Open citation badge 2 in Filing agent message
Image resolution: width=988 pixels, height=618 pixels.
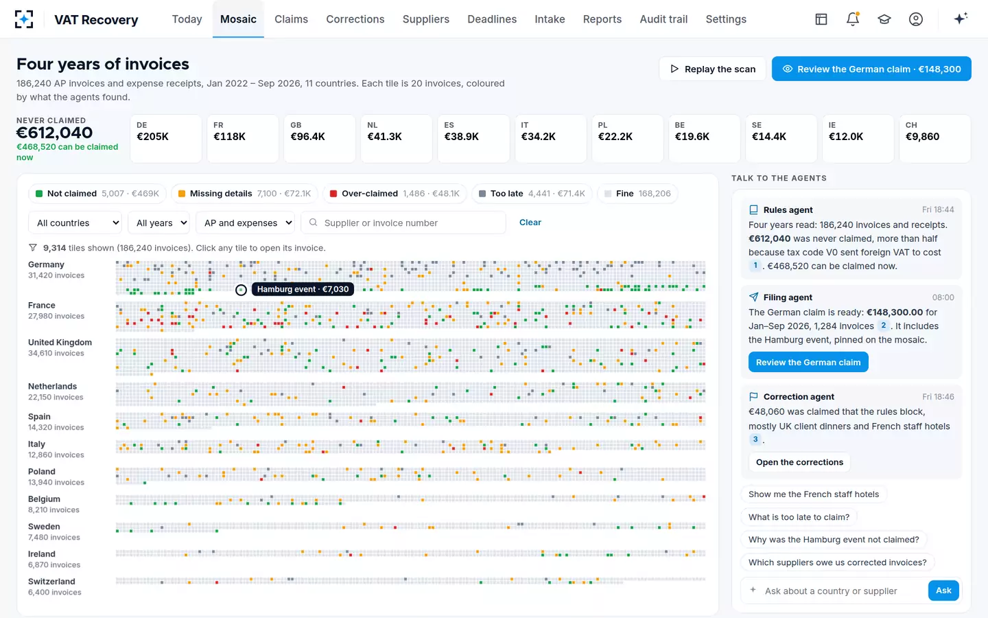pos(884,326)
